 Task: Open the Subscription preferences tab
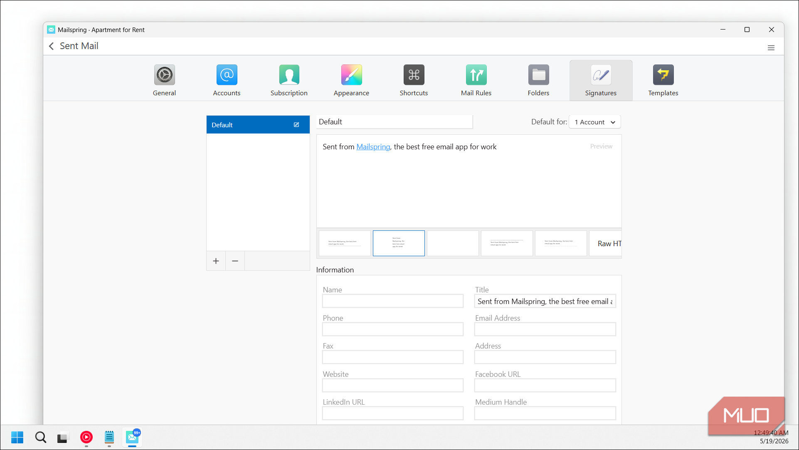(289, 81)
